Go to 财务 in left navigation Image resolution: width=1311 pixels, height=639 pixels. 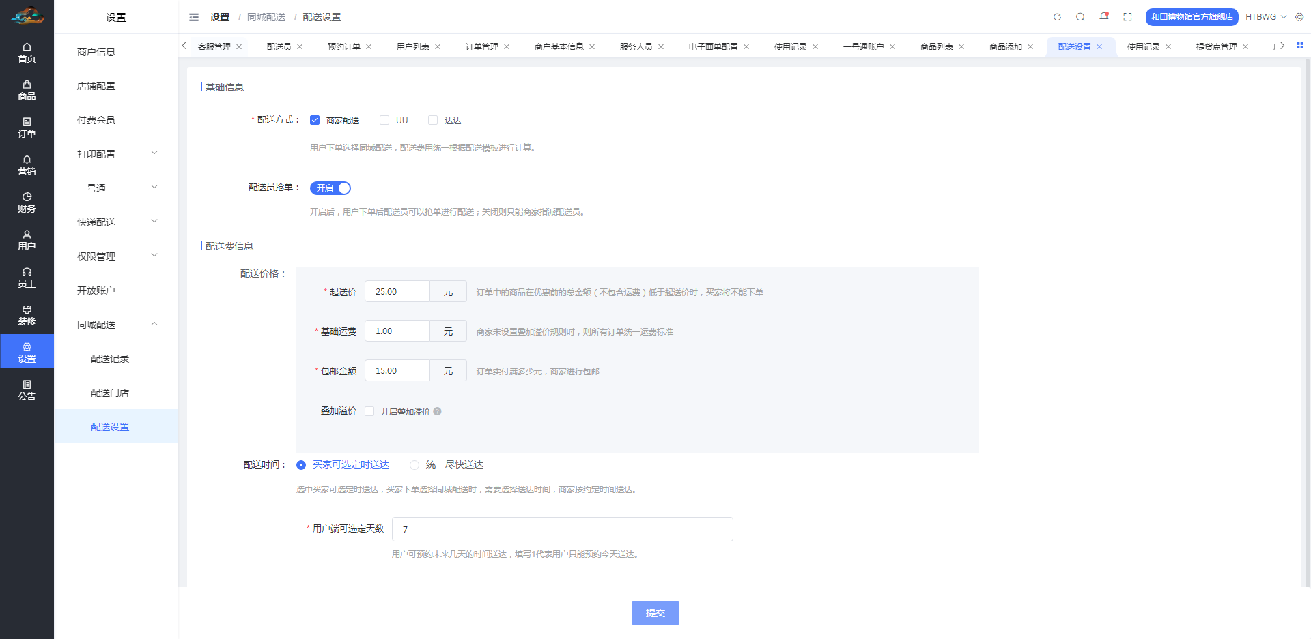(x=27, y=203)
